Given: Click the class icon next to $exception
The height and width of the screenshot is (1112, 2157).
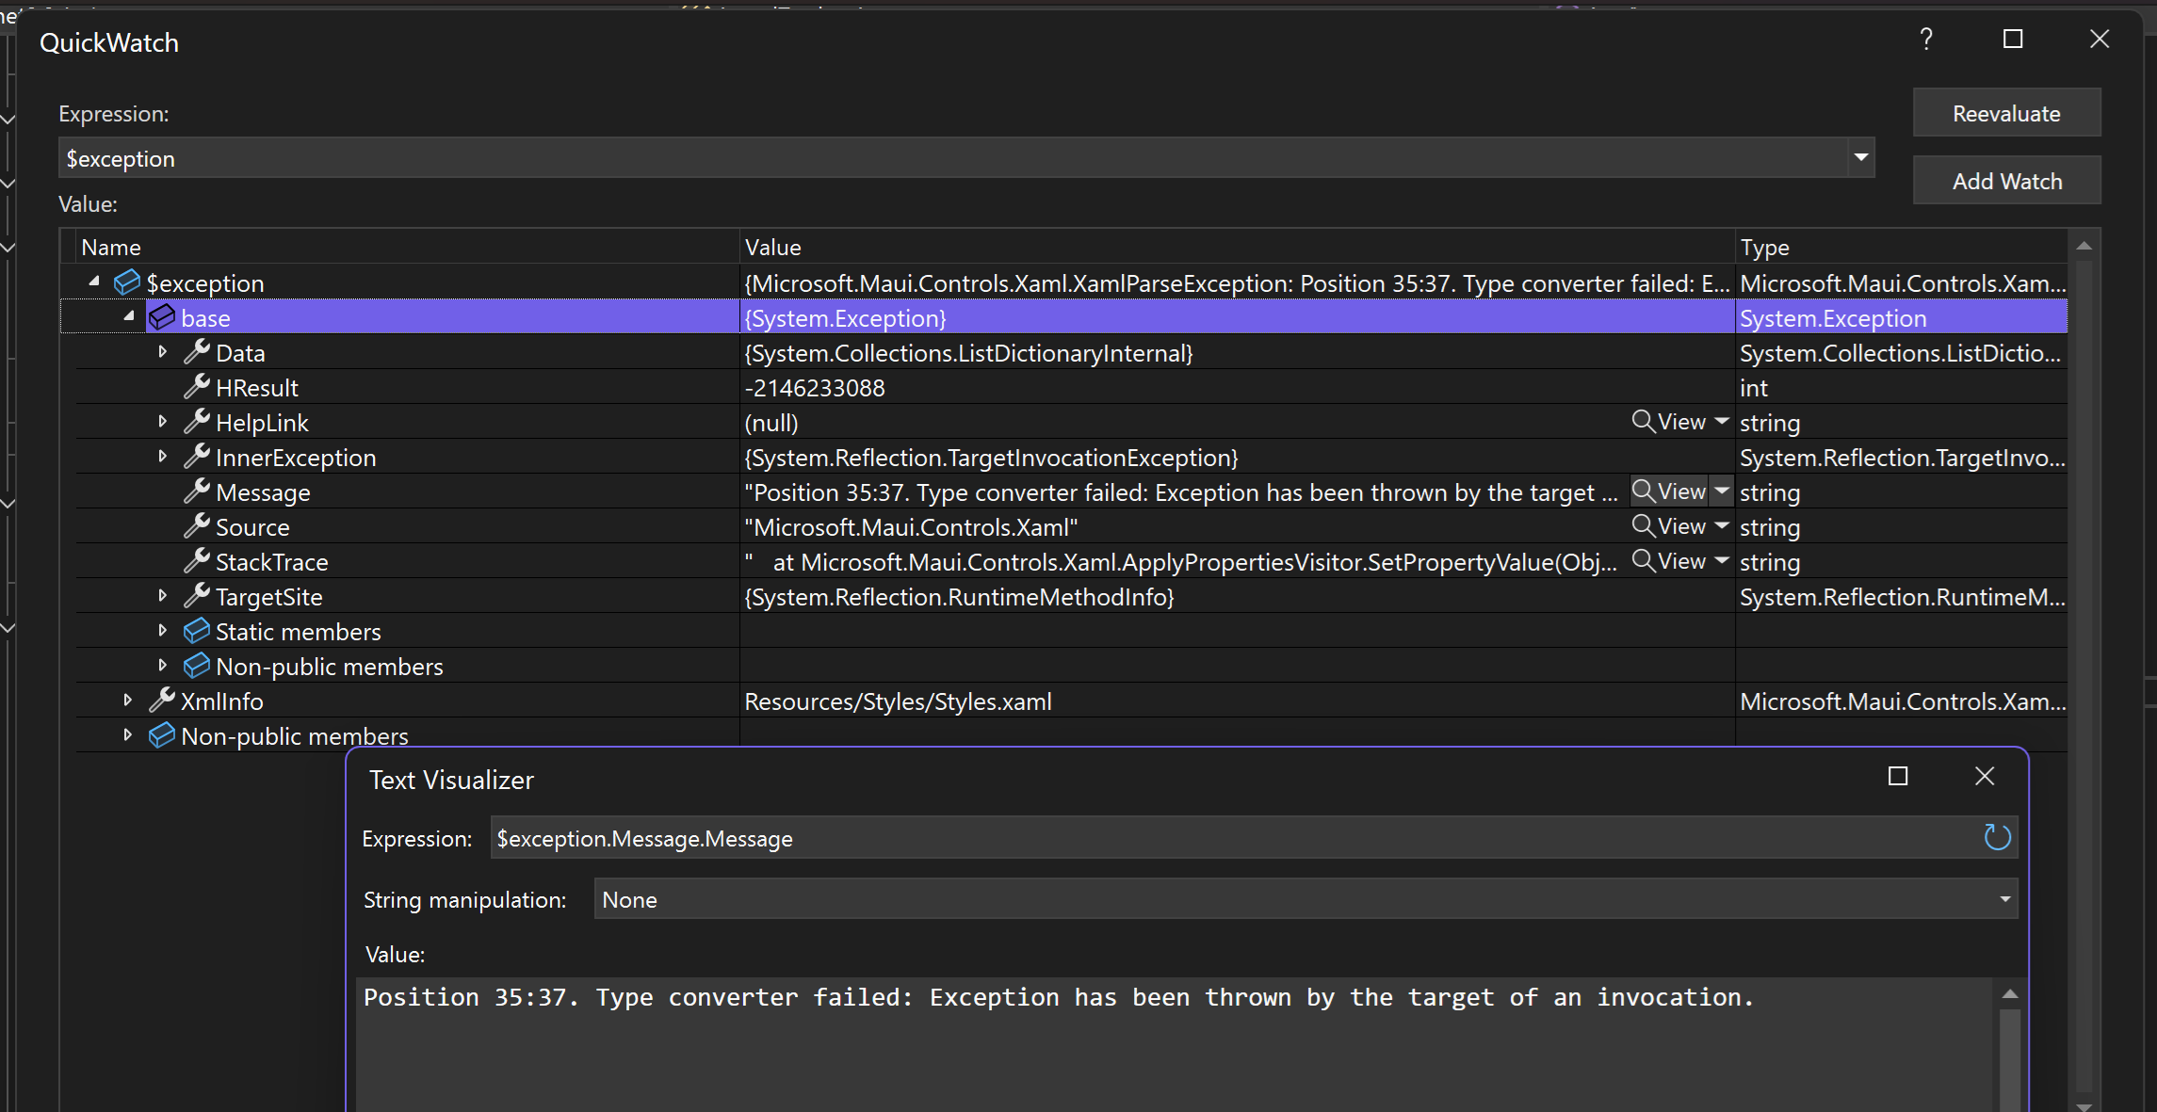Looking at the screenshot, I should pos(125,281).
